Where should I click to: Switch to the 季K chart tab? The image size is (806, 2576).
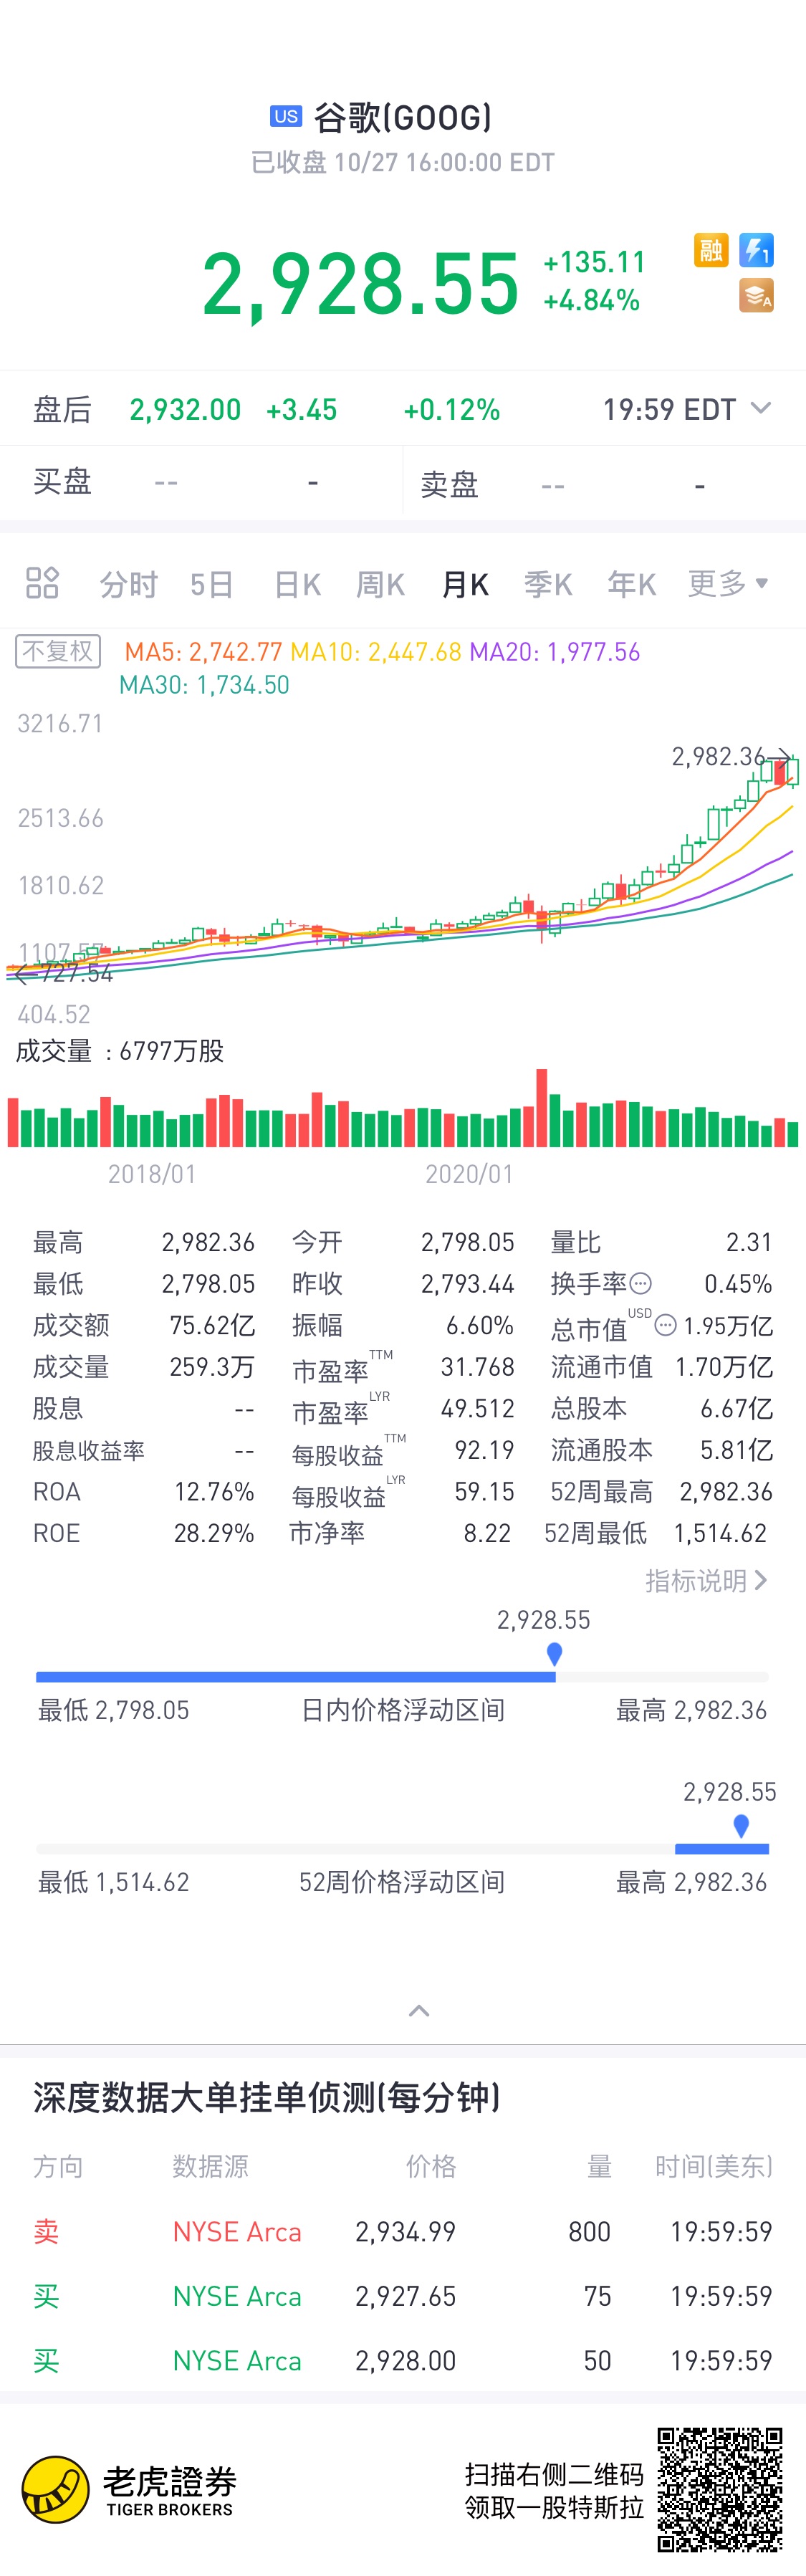click(548, 583)
